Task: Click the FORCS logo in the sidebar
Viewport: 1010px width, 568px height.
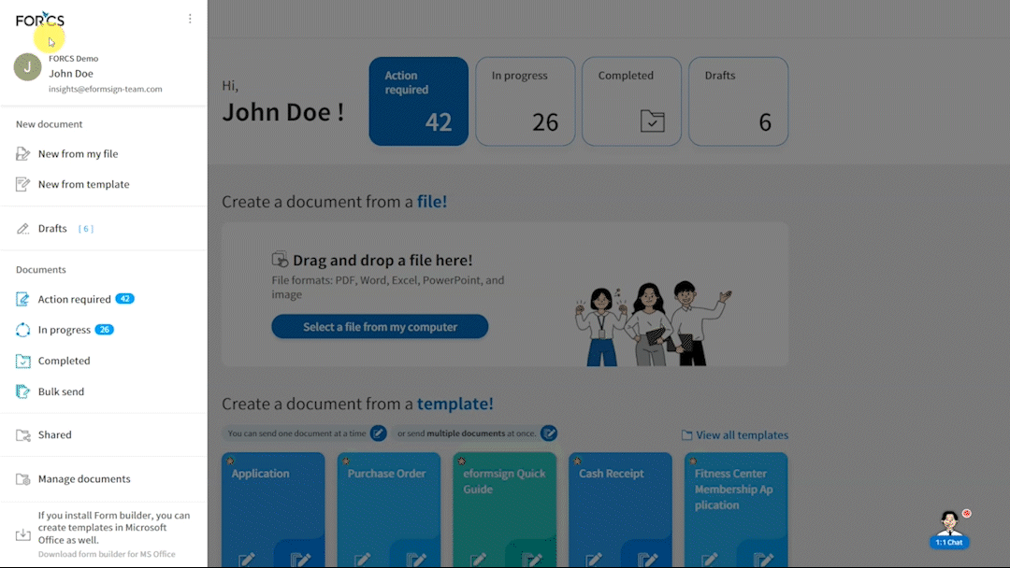Action: click(x=40, y=20)
